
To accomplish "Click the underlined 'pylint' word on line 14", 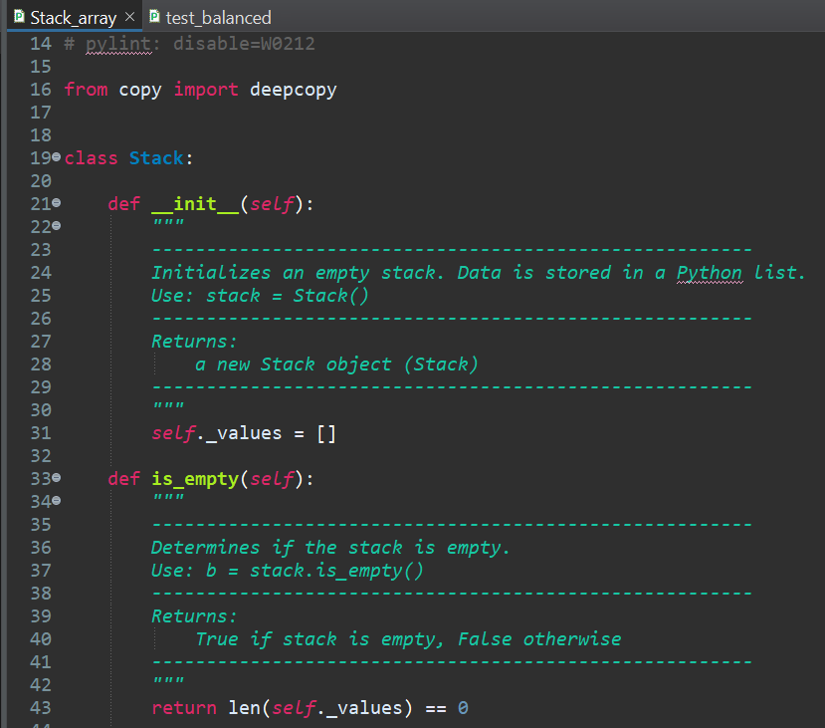I will [x=118, y=44].
